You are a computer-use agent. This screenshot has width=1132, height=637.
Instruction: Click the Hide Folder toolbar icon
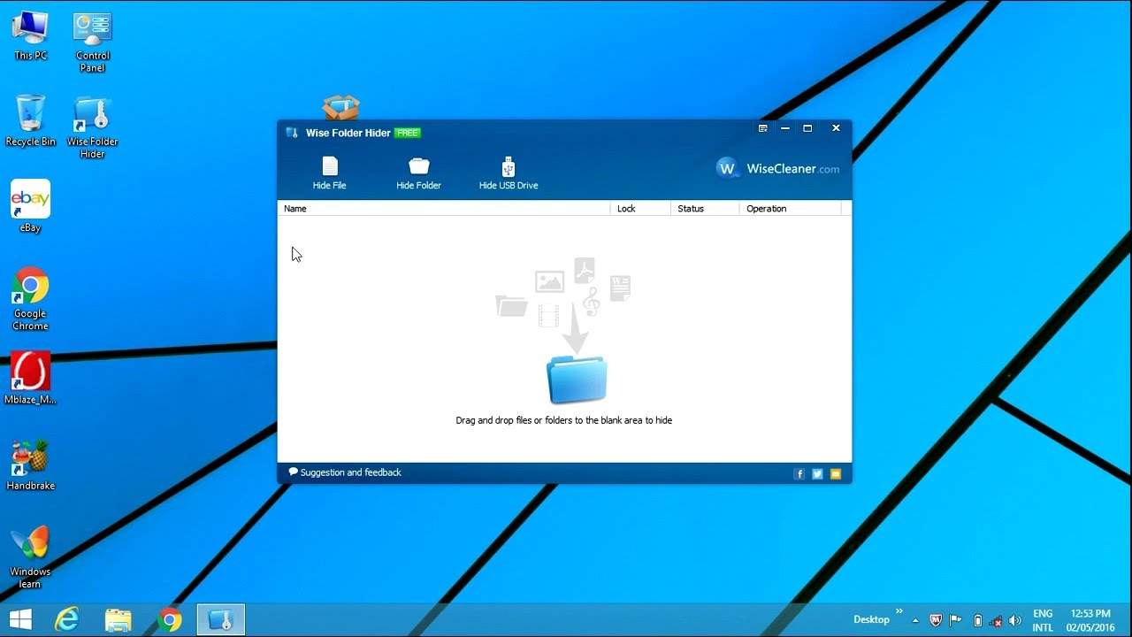tap(418, 173)
